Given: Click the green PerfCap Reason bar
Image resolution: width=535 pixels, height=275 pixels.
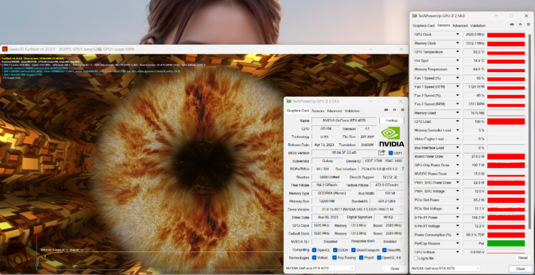Looking at the screenshot, I should pyautogui.click(x=506, y=243).
